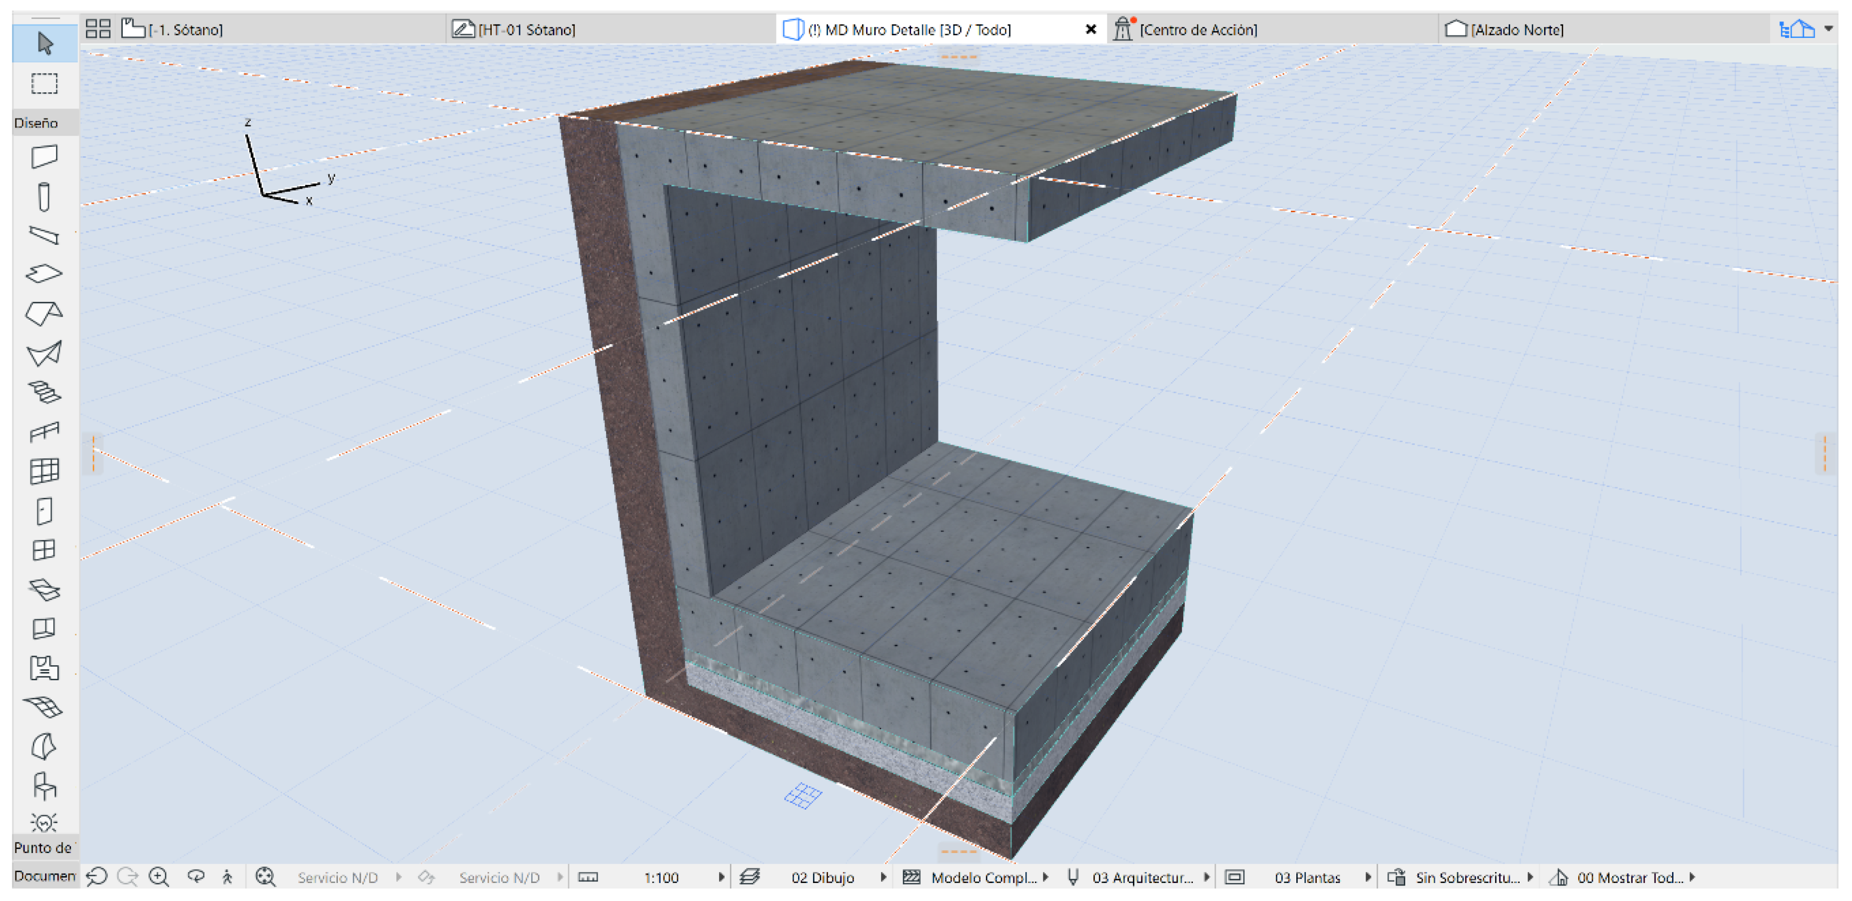Collapse the Diseño toolbox section
Screen dimensions: 1852x901
(x=36, y=123)
